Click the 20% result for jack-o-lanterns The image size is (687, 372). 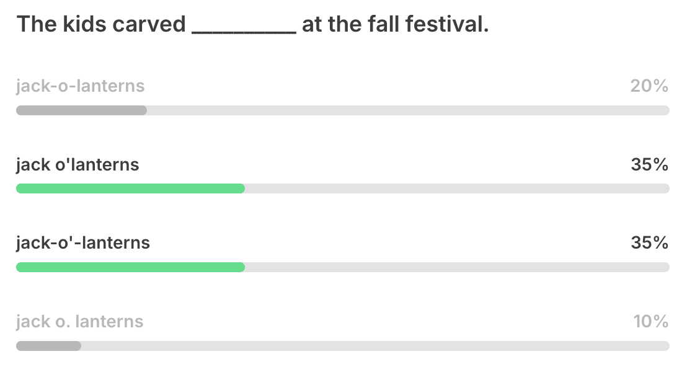[649, 86]
